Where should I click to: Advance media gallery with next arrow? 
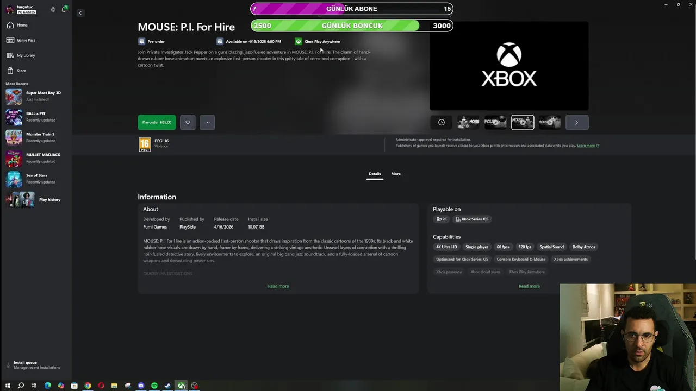click(x=577, y=122)
